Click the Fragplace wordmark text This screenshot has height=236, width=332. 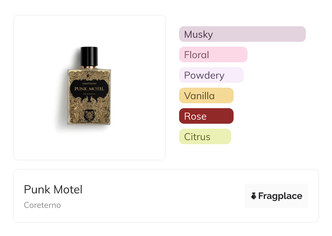[x=280, y=196]
